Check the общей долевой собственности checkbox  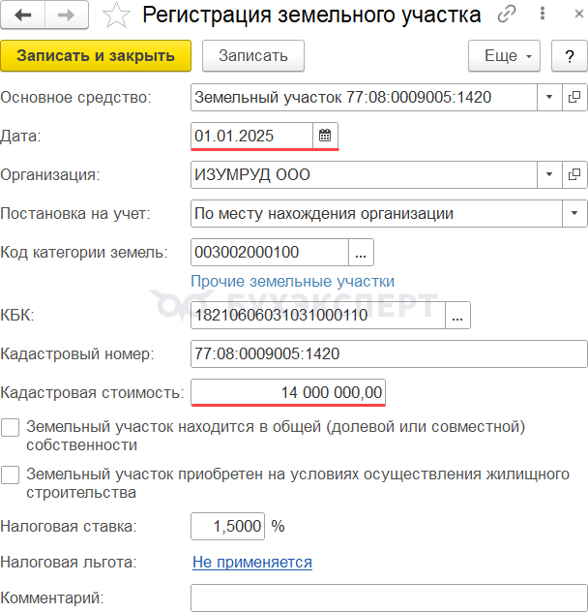pyautogui.click(x=10, y=427)
